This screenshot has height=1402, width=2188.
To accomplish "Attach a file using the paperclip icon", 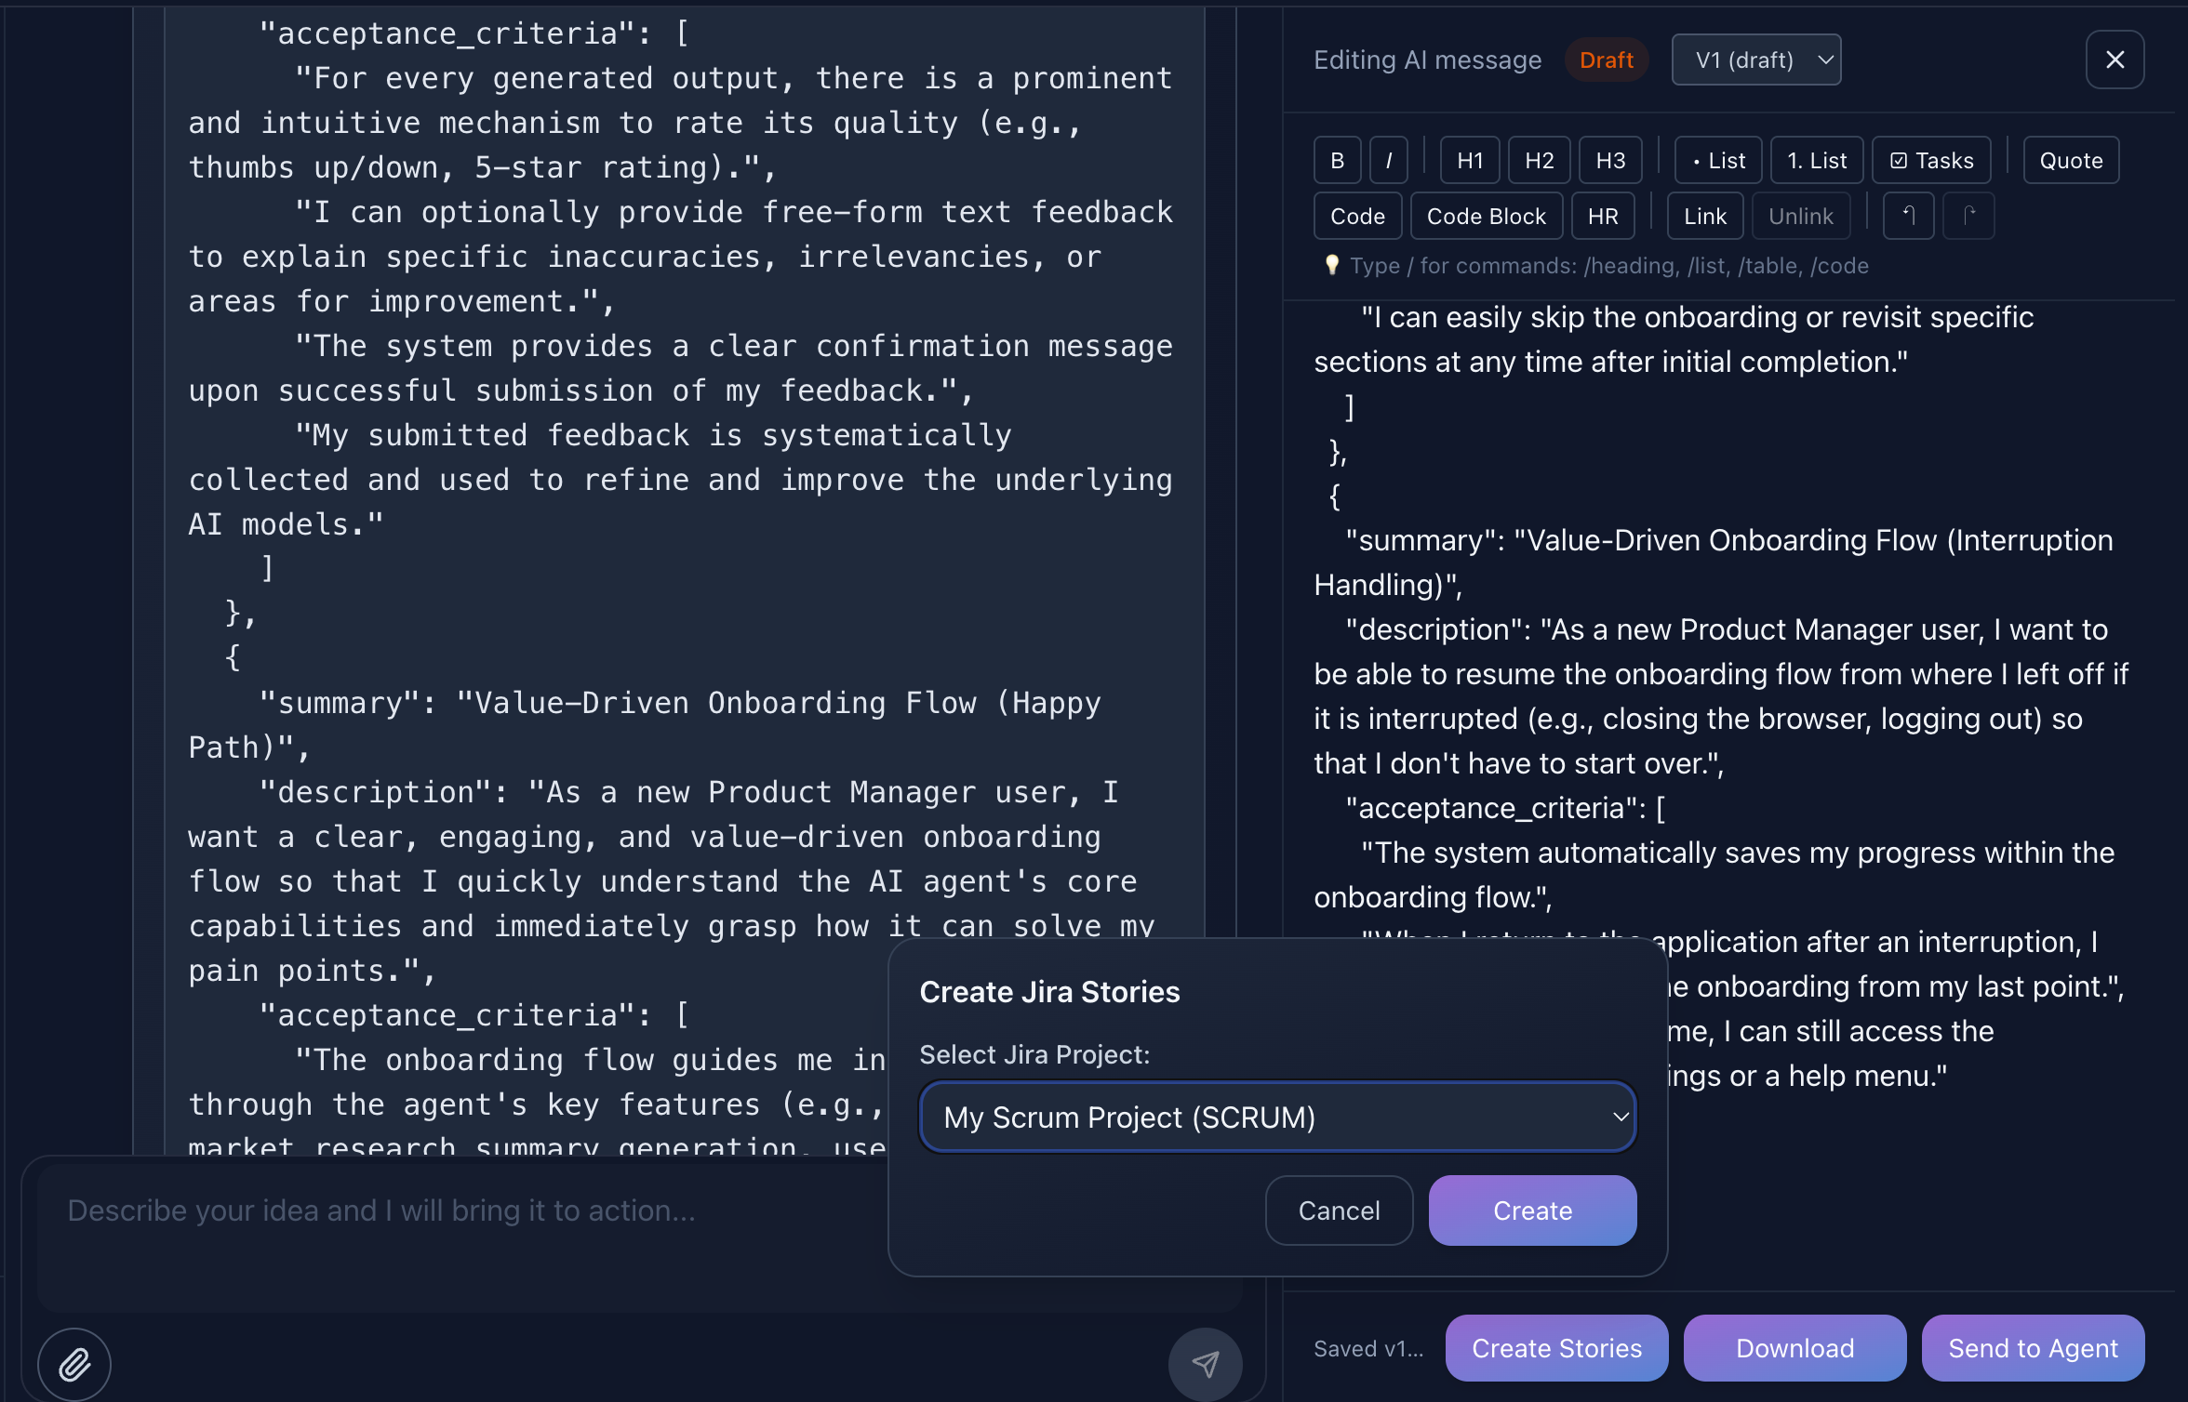I will point(73,1363).
